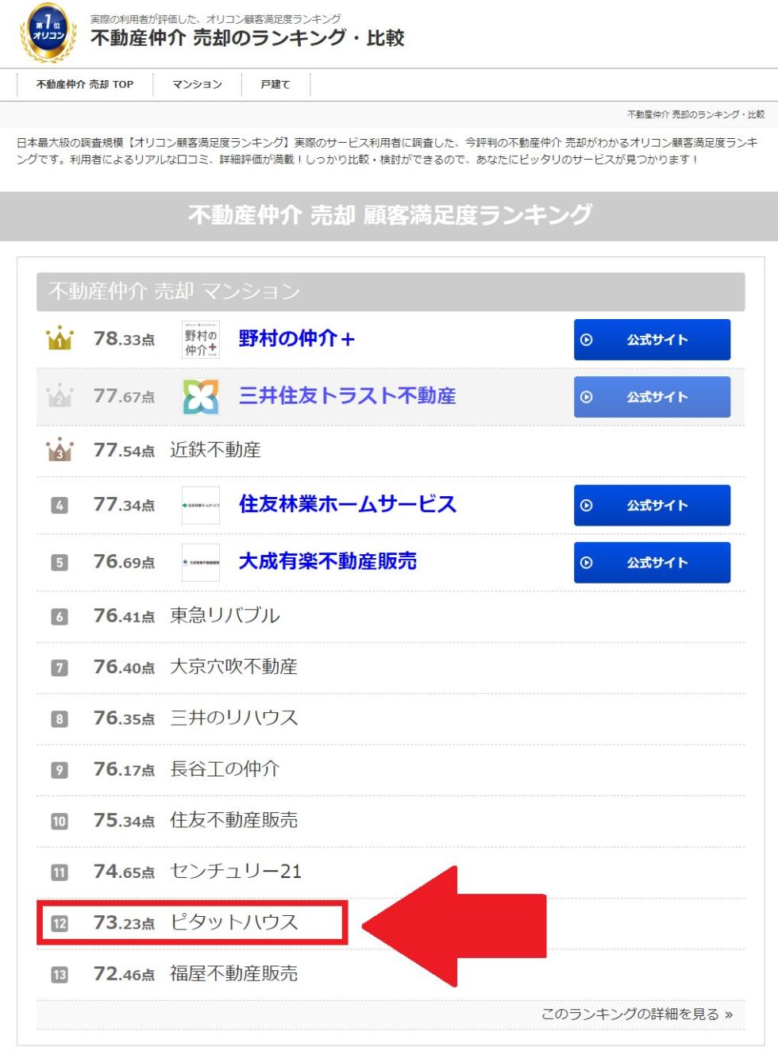Click the silver crown icon for rank two
778x1055 pixels.
(60, 396)
